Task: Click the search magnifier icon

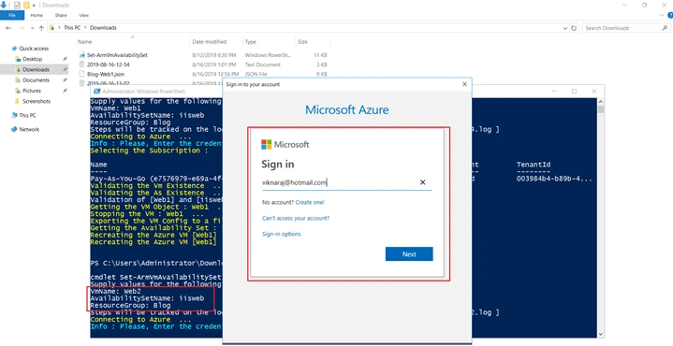Action: pyautogui.click(x=665, y=28)
